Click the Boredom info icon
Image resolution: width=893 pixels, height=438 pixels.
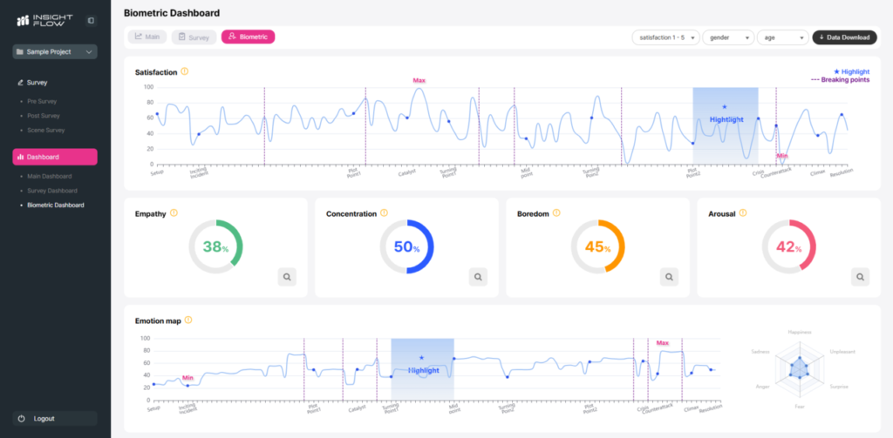point(556,212)
